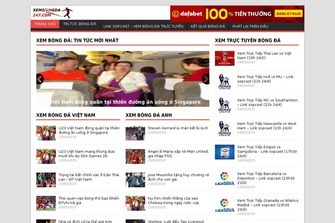Image resolution: width=335 pixels, height=223 pixels.
Task: Click the Xembongda247.com site logo
Action: click(x=52, y=13)
